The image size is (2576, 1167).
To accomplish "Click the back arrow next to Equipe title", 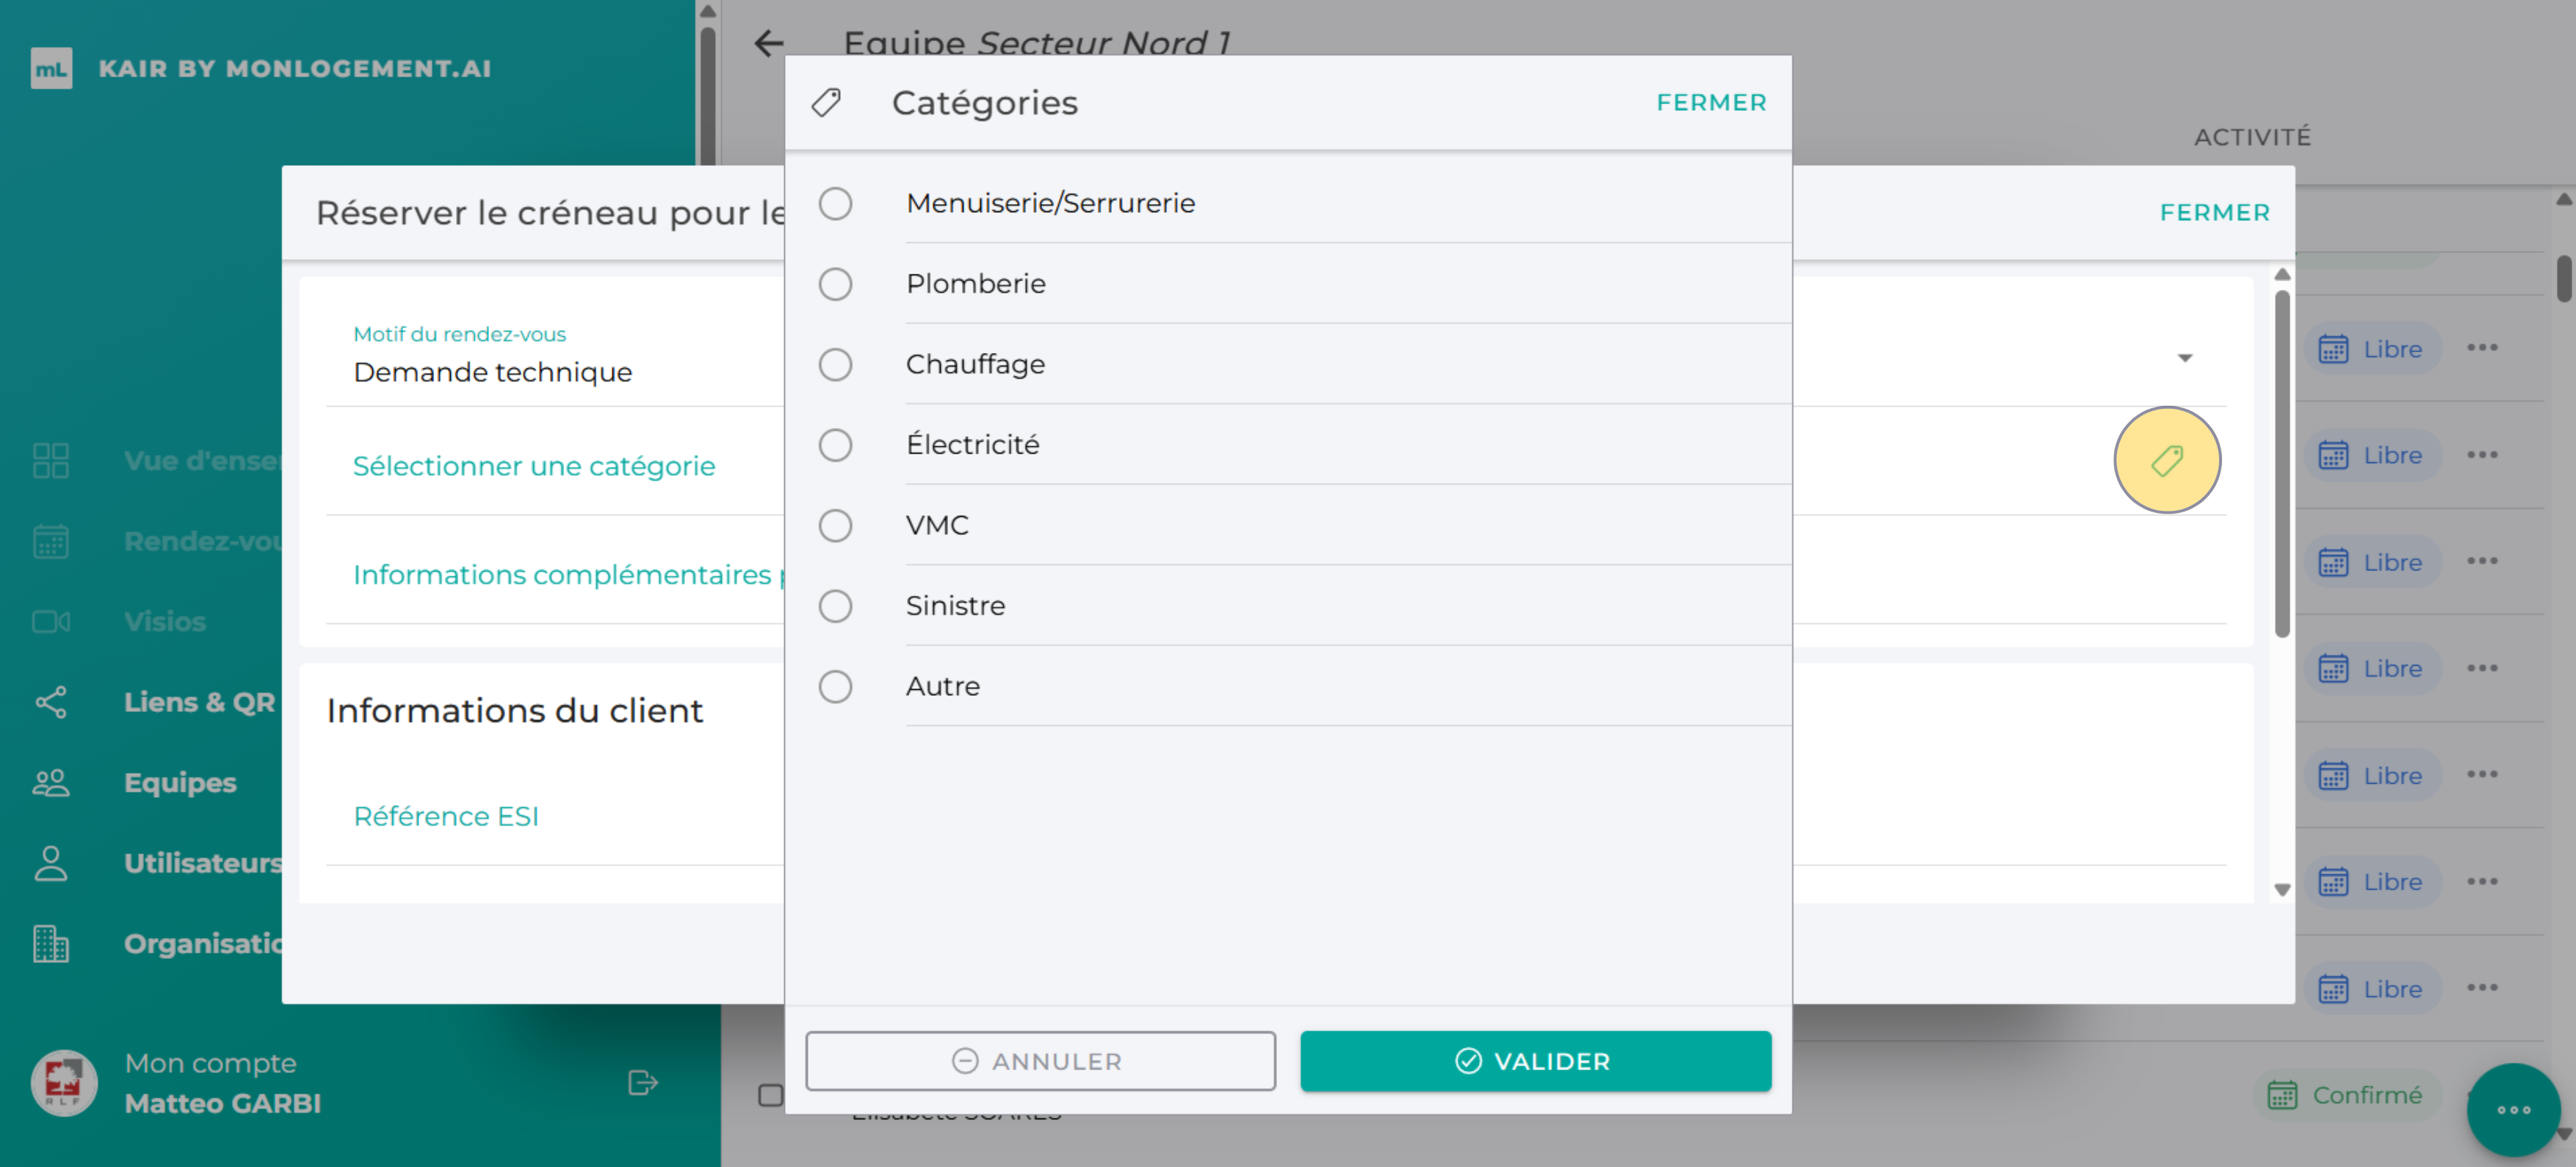I will tap(768, 44).
